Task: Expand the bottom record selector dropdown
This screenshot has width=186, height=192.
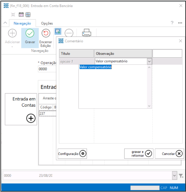Action: [x=175, y=175]
